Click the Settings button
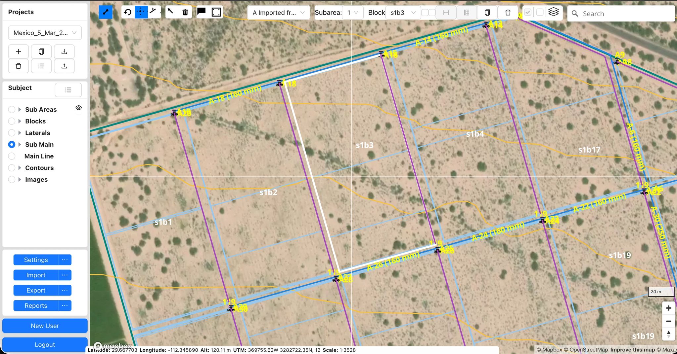The width and height of the screenshot is (677, 354). point(36,260)
